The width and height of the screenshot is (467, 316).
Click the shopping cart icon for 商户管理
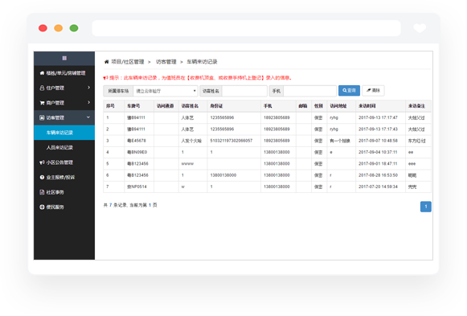coord(42,103)
